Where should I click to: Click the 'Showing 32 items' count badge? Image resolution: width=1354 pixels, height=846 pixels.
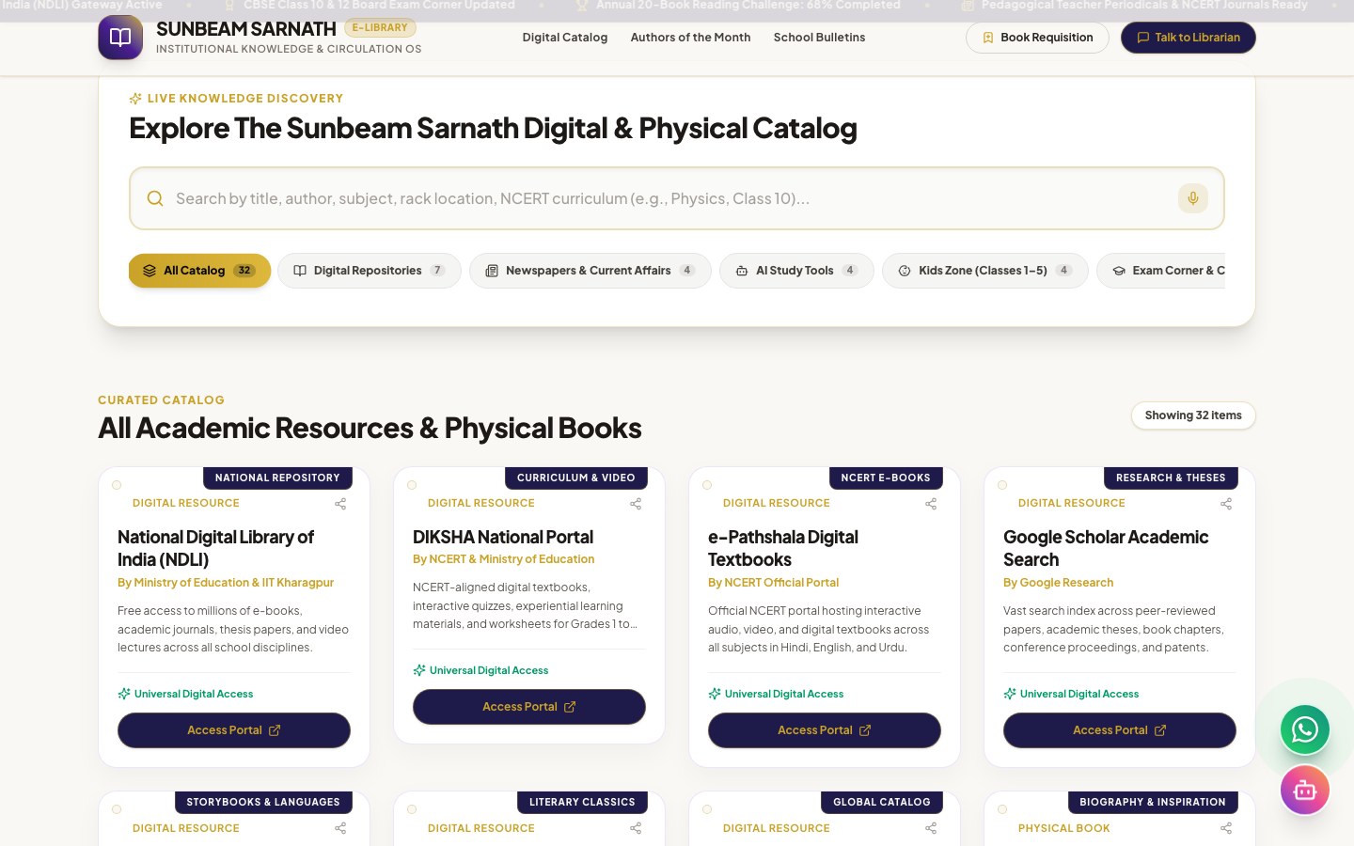click(x=1193, y=415)
